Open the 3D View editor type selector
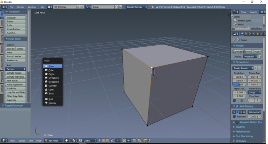 pos(4,141)
